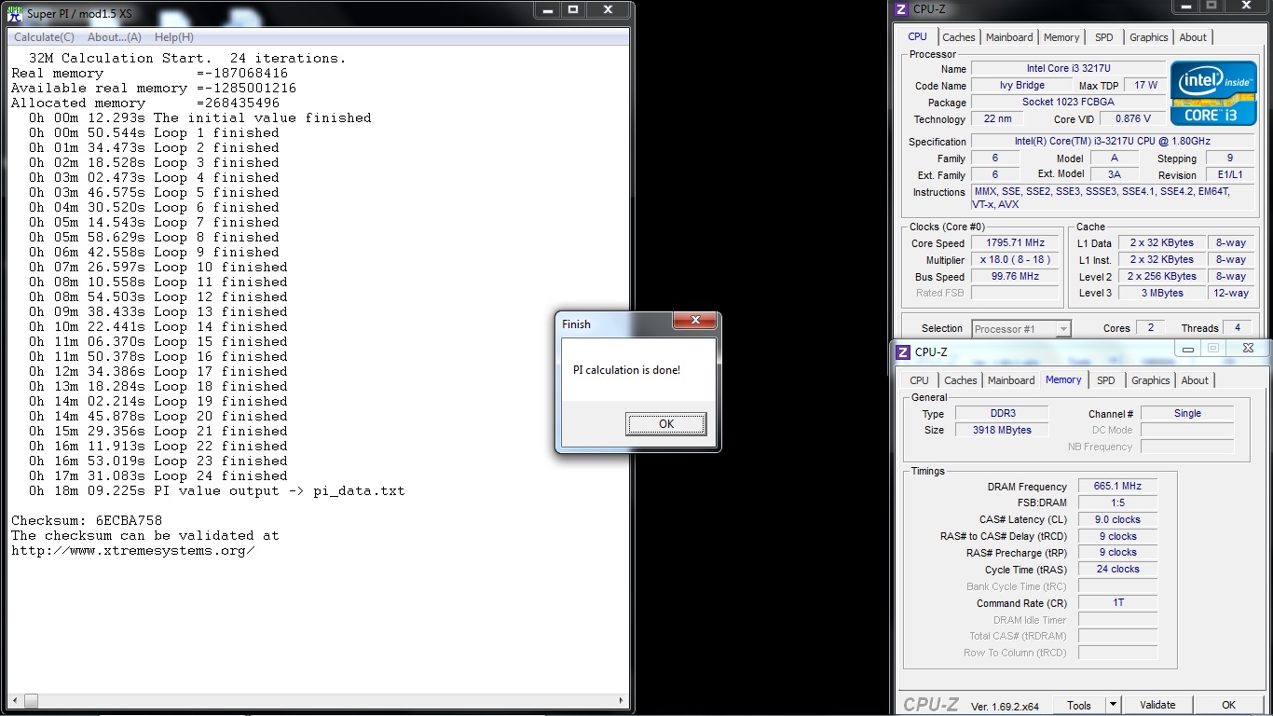The image size is (1273, 716).
Task: Select Caches tab in lower CPU-Z window
Action: coord(960,380)
